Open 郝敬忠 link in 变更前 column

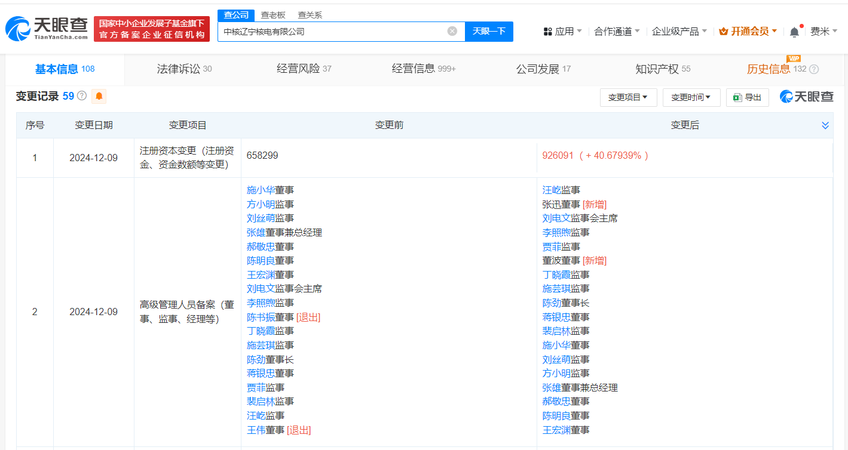coord(261,246)
